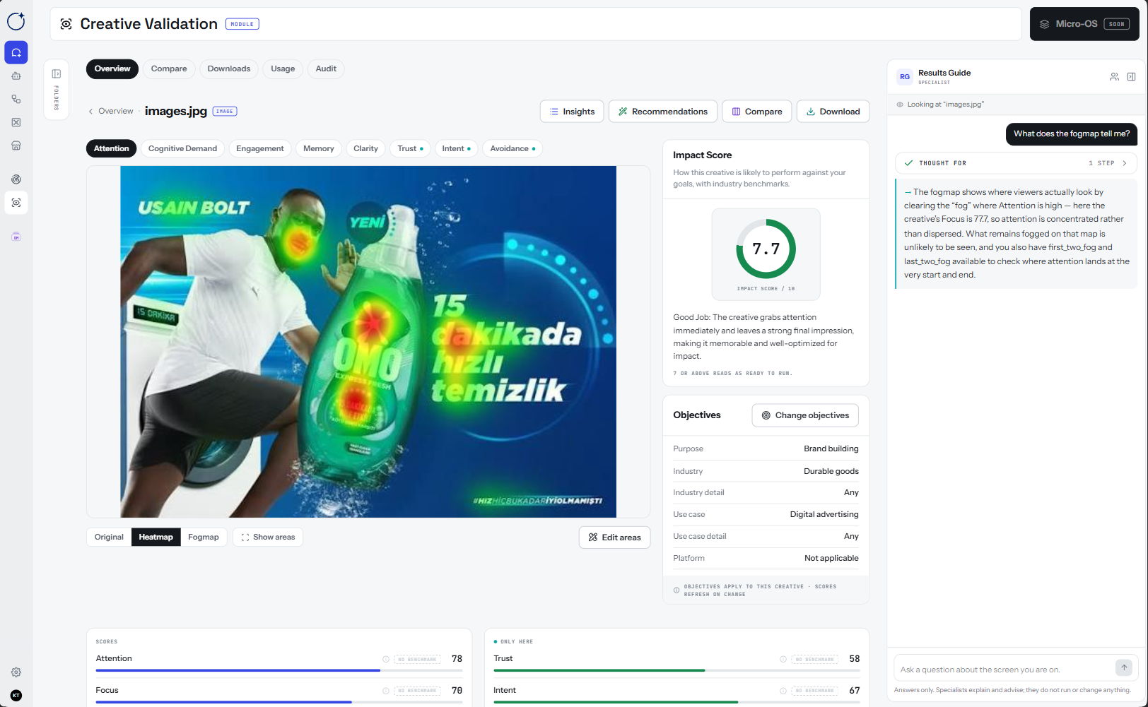Switch image view to Fogmap
Image resolution: width=1148 pixels, height=707 pixels.
pyautogui.click(x=204, y=537)
